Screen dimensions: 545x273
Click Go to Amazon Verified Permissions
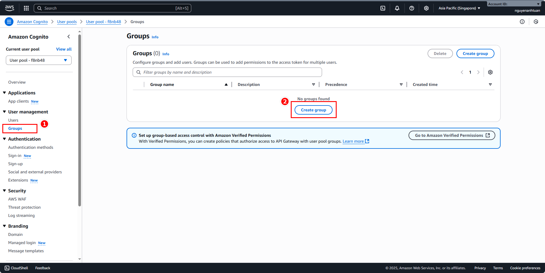click(x=451, y=135)
